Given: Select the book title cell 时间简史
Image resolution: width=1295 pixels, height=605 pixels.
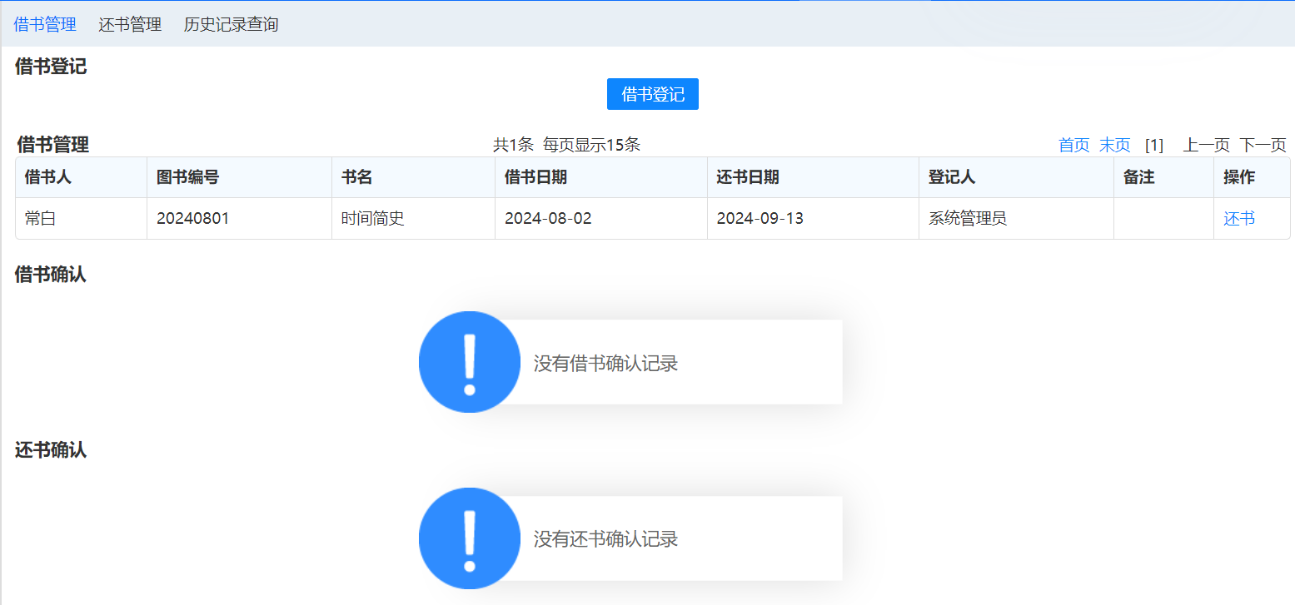Looking at the screenshot, I should point(373,219).
